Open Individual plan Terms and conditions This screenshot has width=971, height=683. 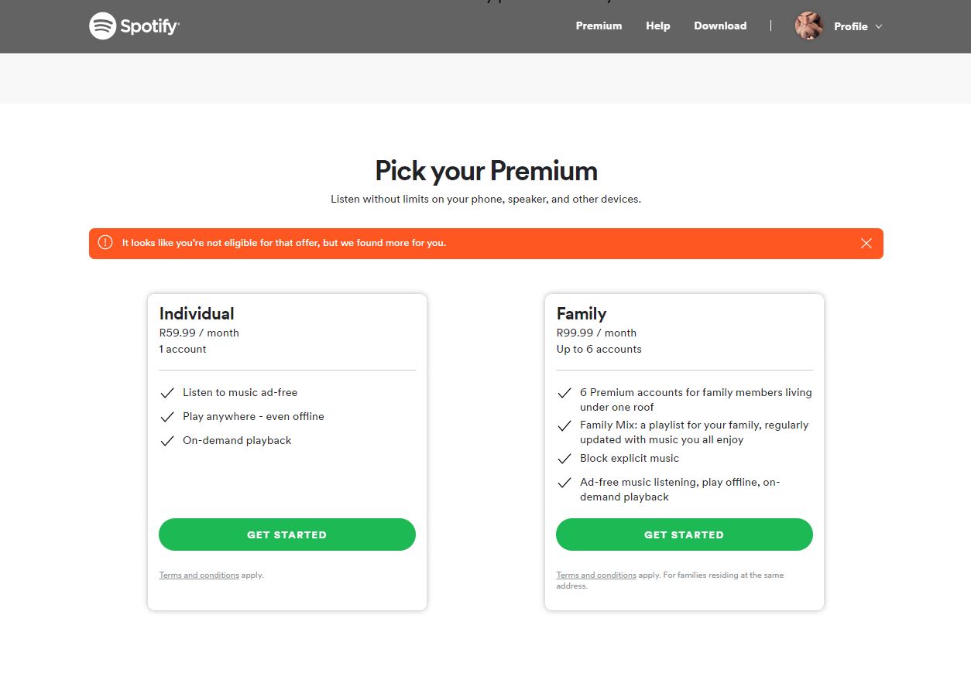(199, 575)
